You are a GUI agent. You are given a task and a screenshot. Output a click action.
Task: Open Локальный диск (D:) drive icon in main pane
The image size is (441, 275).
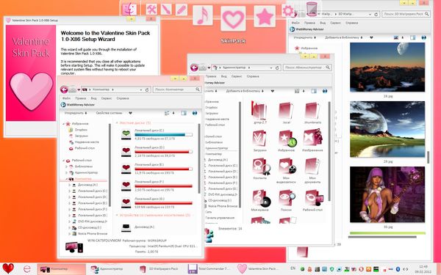click(x=126, y=152)
